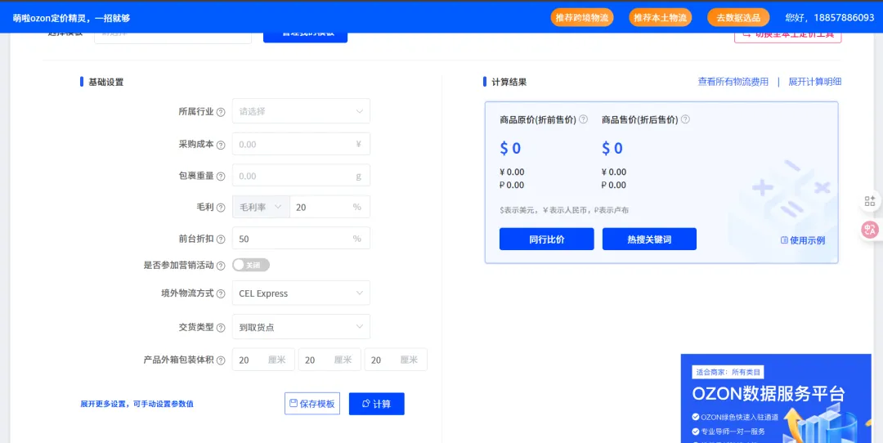The width and height of the screenshot is (883, 443).
Task: Open the 所属行业 dropdown
Action: 301,111
